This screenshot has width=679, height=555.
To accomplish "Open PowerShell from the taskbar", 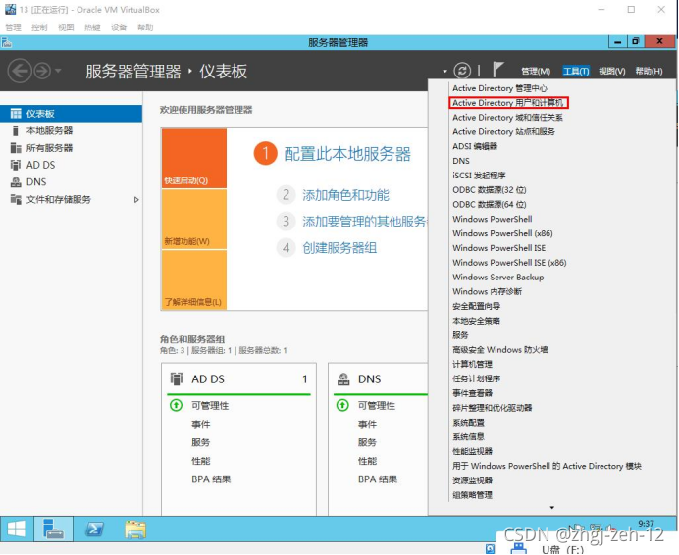I will (x=94, y=529).
